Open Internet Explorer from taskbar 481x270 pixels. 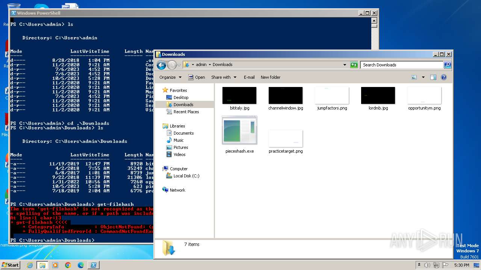30,265
